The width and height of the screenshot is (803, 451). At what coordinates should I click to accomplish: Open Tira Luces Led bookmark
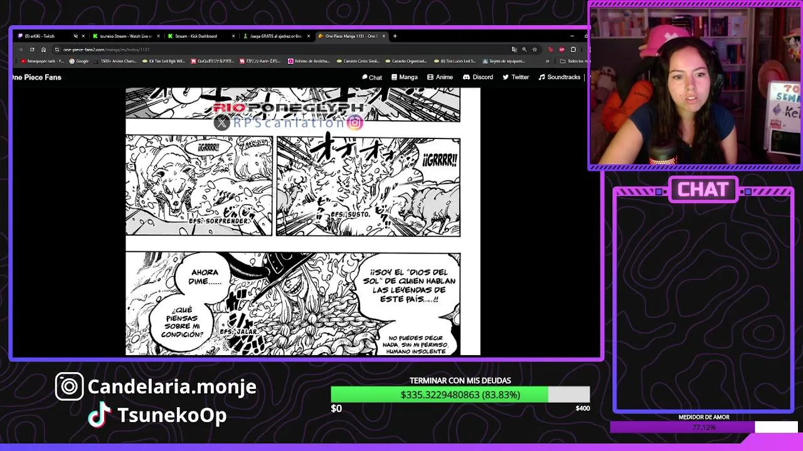click(455, 61)
